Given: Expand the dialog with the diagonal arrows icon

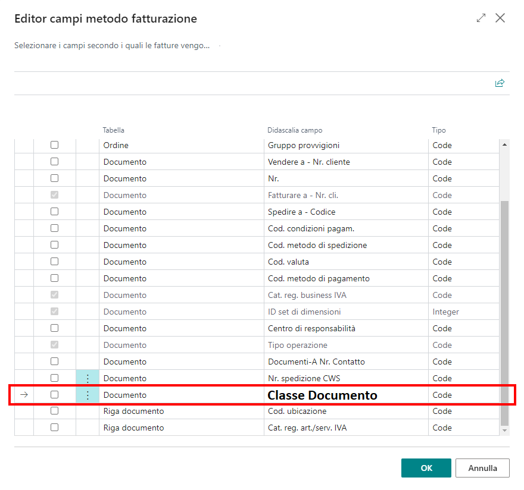Looking at the screenshot, I should [481, 18].
